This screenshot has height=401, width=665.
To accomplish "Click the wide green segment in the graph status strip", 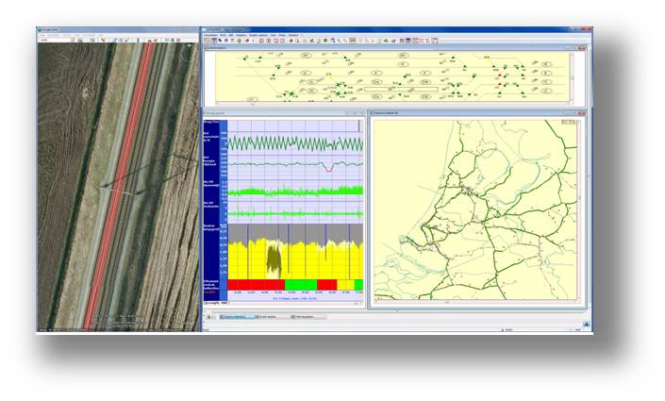I will click(300, 284).
